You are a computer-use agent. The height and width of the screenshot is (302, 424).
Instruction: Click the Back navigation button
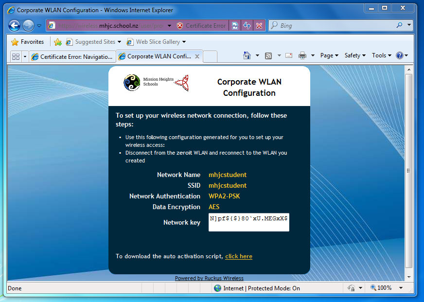pyautogui.click(x=14, y=25)
